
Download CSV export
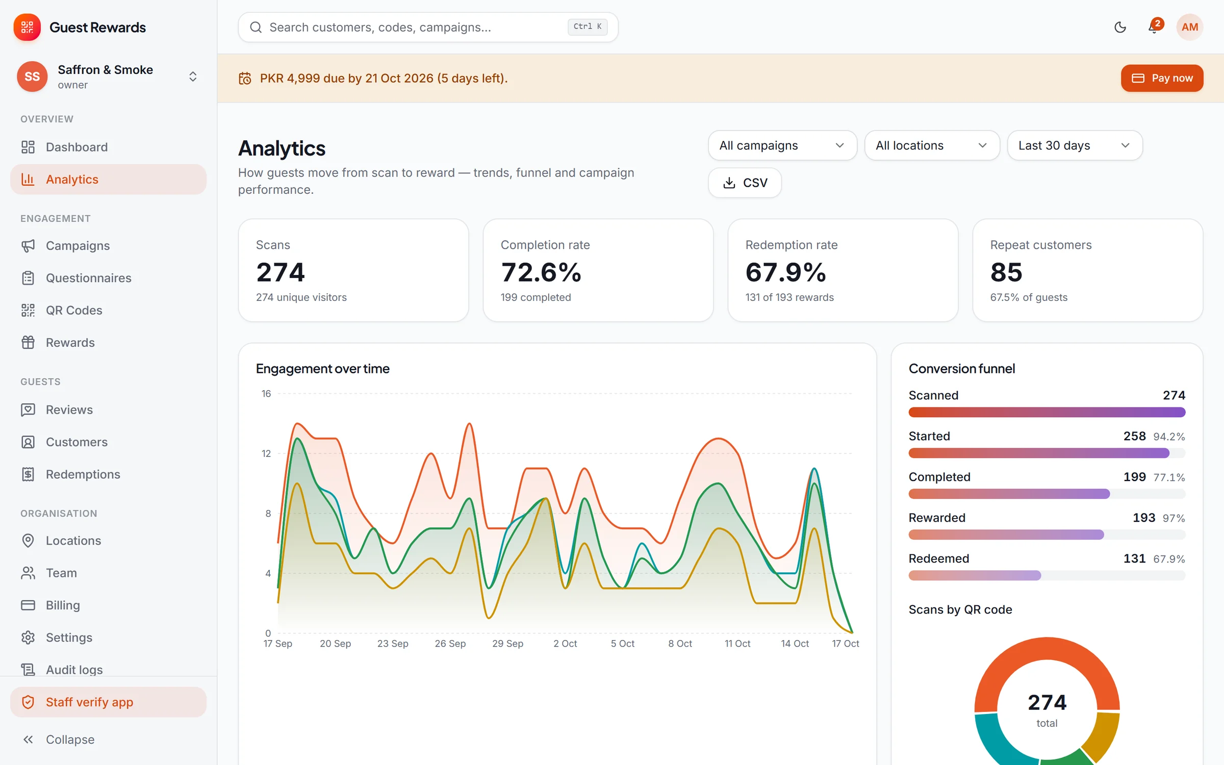[745, 183]
